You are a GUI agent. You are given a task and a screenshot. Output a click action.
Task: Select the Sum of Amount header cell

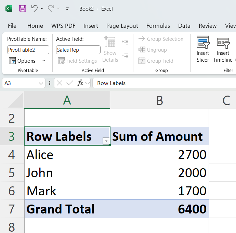[x=159, y=136]
